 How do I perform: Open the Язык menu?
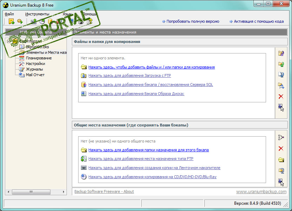coord(67,14)
